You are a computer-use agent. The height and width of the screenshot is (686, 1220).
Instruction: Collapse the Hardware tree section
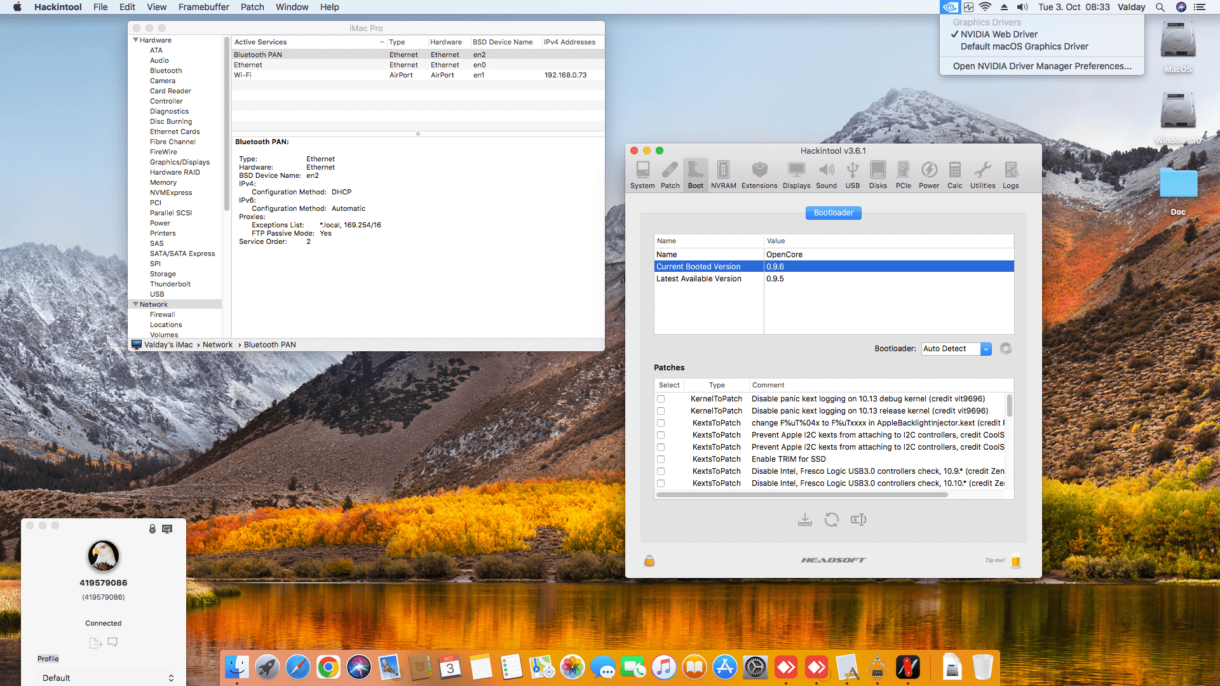[135, 40]
